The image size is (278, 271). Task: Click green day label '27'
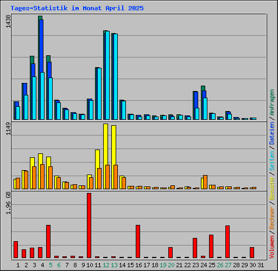228,265
